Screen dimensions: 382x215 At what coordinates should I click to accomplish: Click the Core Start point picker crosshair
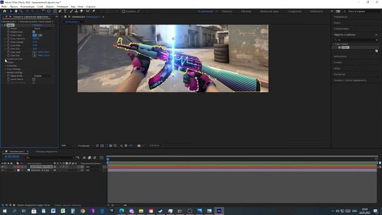35,52
